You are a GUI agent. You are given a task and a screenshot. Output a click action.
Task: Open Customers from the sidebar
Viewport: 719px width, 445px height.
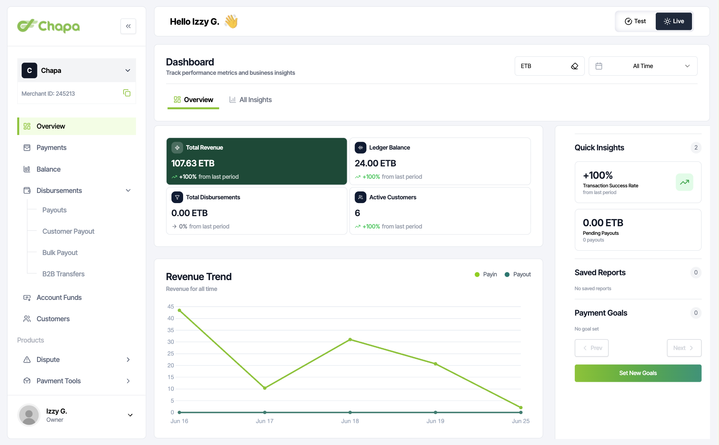pyautogui.click(x=76, y=319)
